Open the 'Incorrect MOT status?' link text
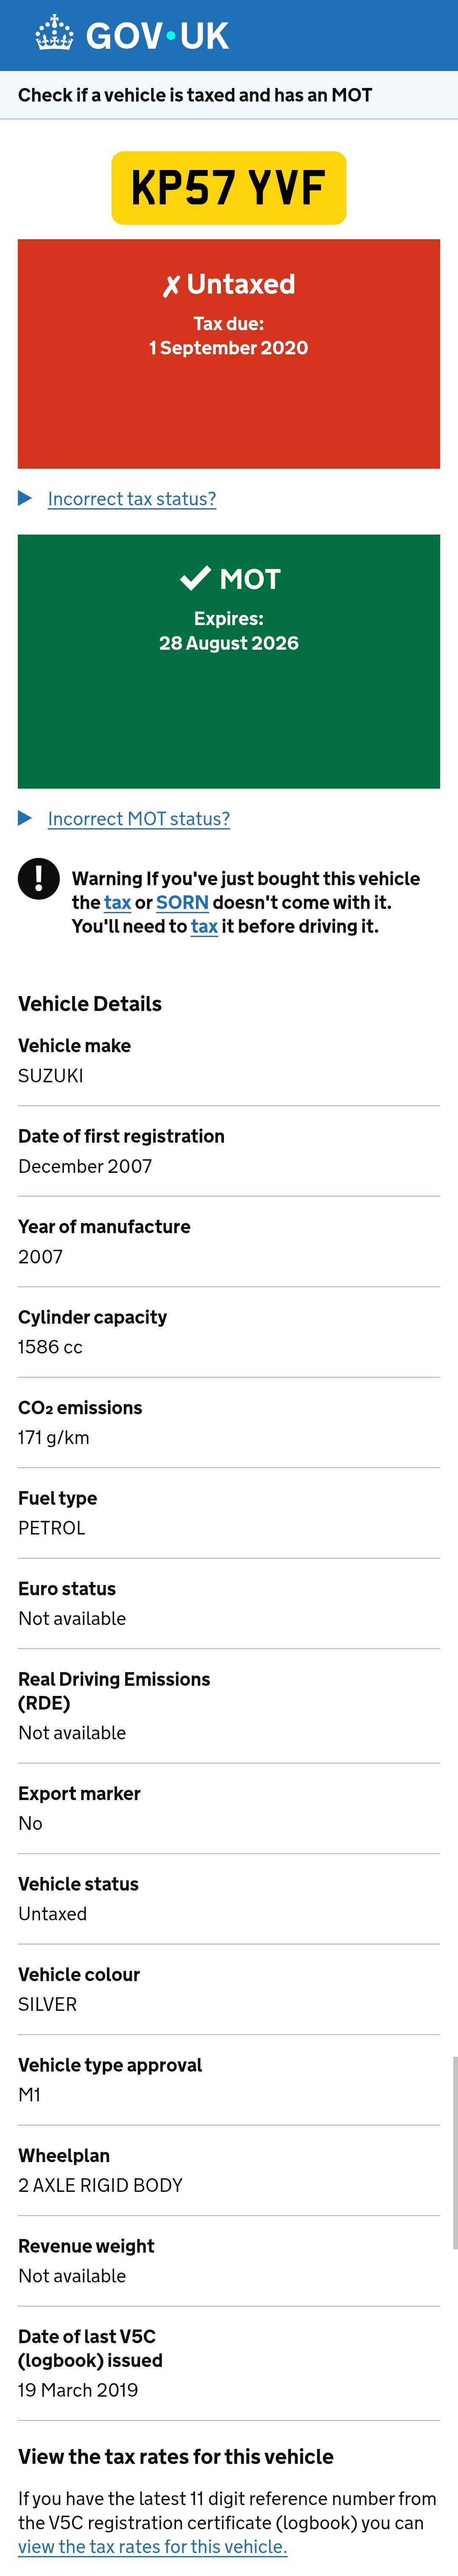This screenshot has height=2576, width=458. click(139, 819)
